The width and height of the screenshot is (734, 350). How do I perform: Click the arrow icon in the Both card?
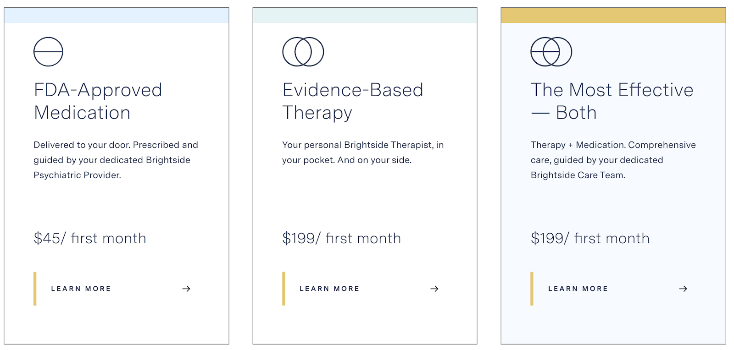point(683,289)
